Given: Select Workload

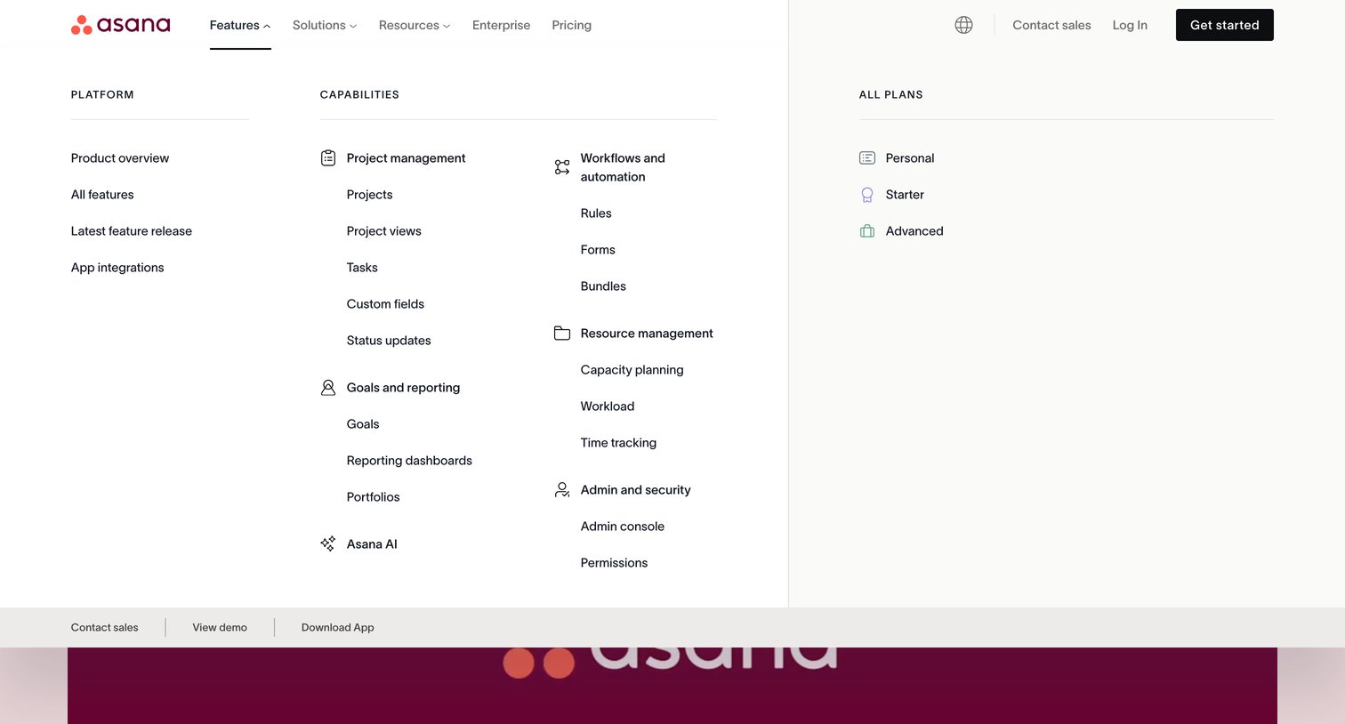Looking at the screenshot, I should click(x=608, y=406).
